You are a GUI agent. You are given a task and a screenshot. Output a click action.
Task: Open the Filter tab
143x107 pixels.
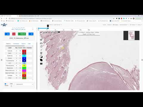29,44
